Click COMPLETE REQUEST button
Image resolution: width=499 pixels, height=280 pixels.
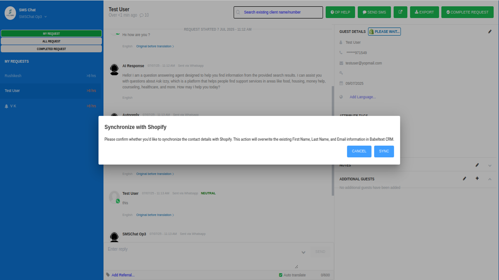click(468, 12)
